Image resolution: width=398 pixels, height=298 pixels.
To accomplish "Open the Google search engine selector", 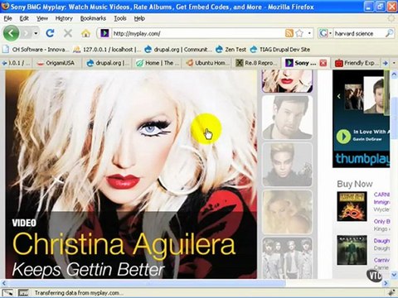I will coord(325,33).
